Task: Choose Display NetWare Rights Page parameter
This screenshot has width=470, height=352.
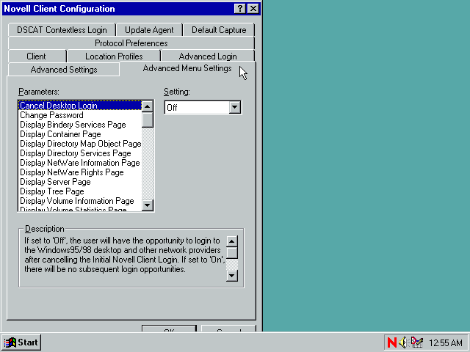Action: [71, 172]
